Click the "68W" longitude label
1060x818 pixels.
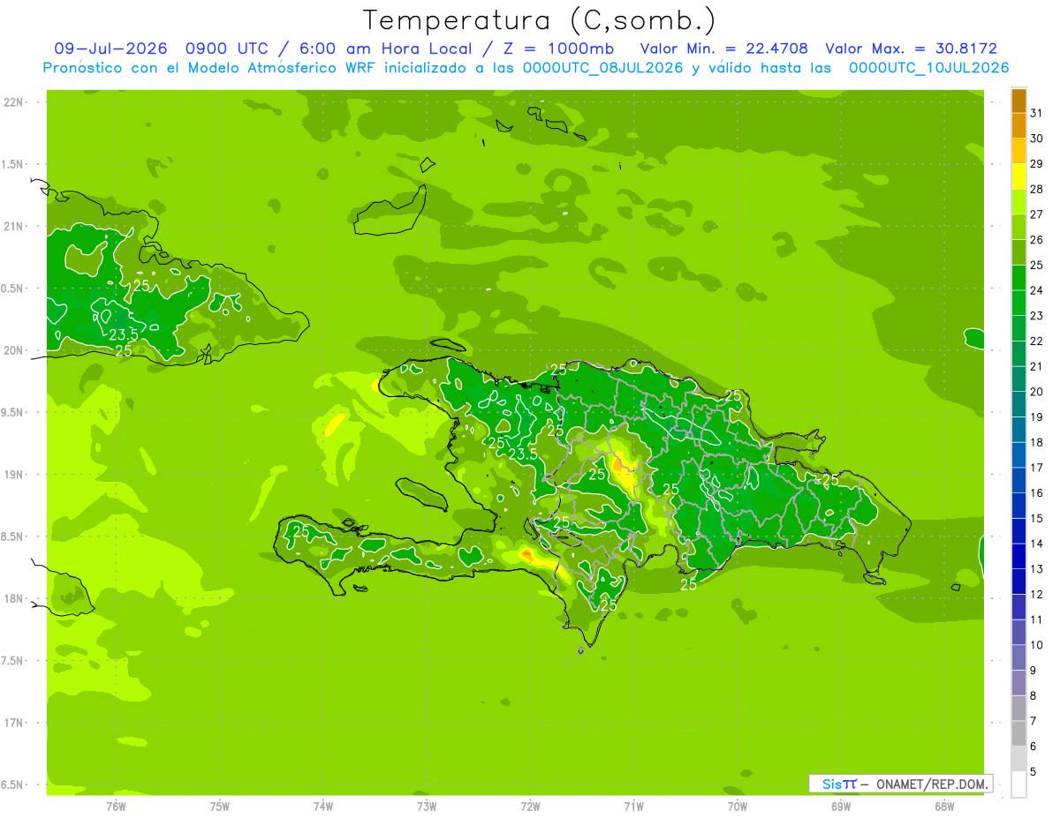944,807
